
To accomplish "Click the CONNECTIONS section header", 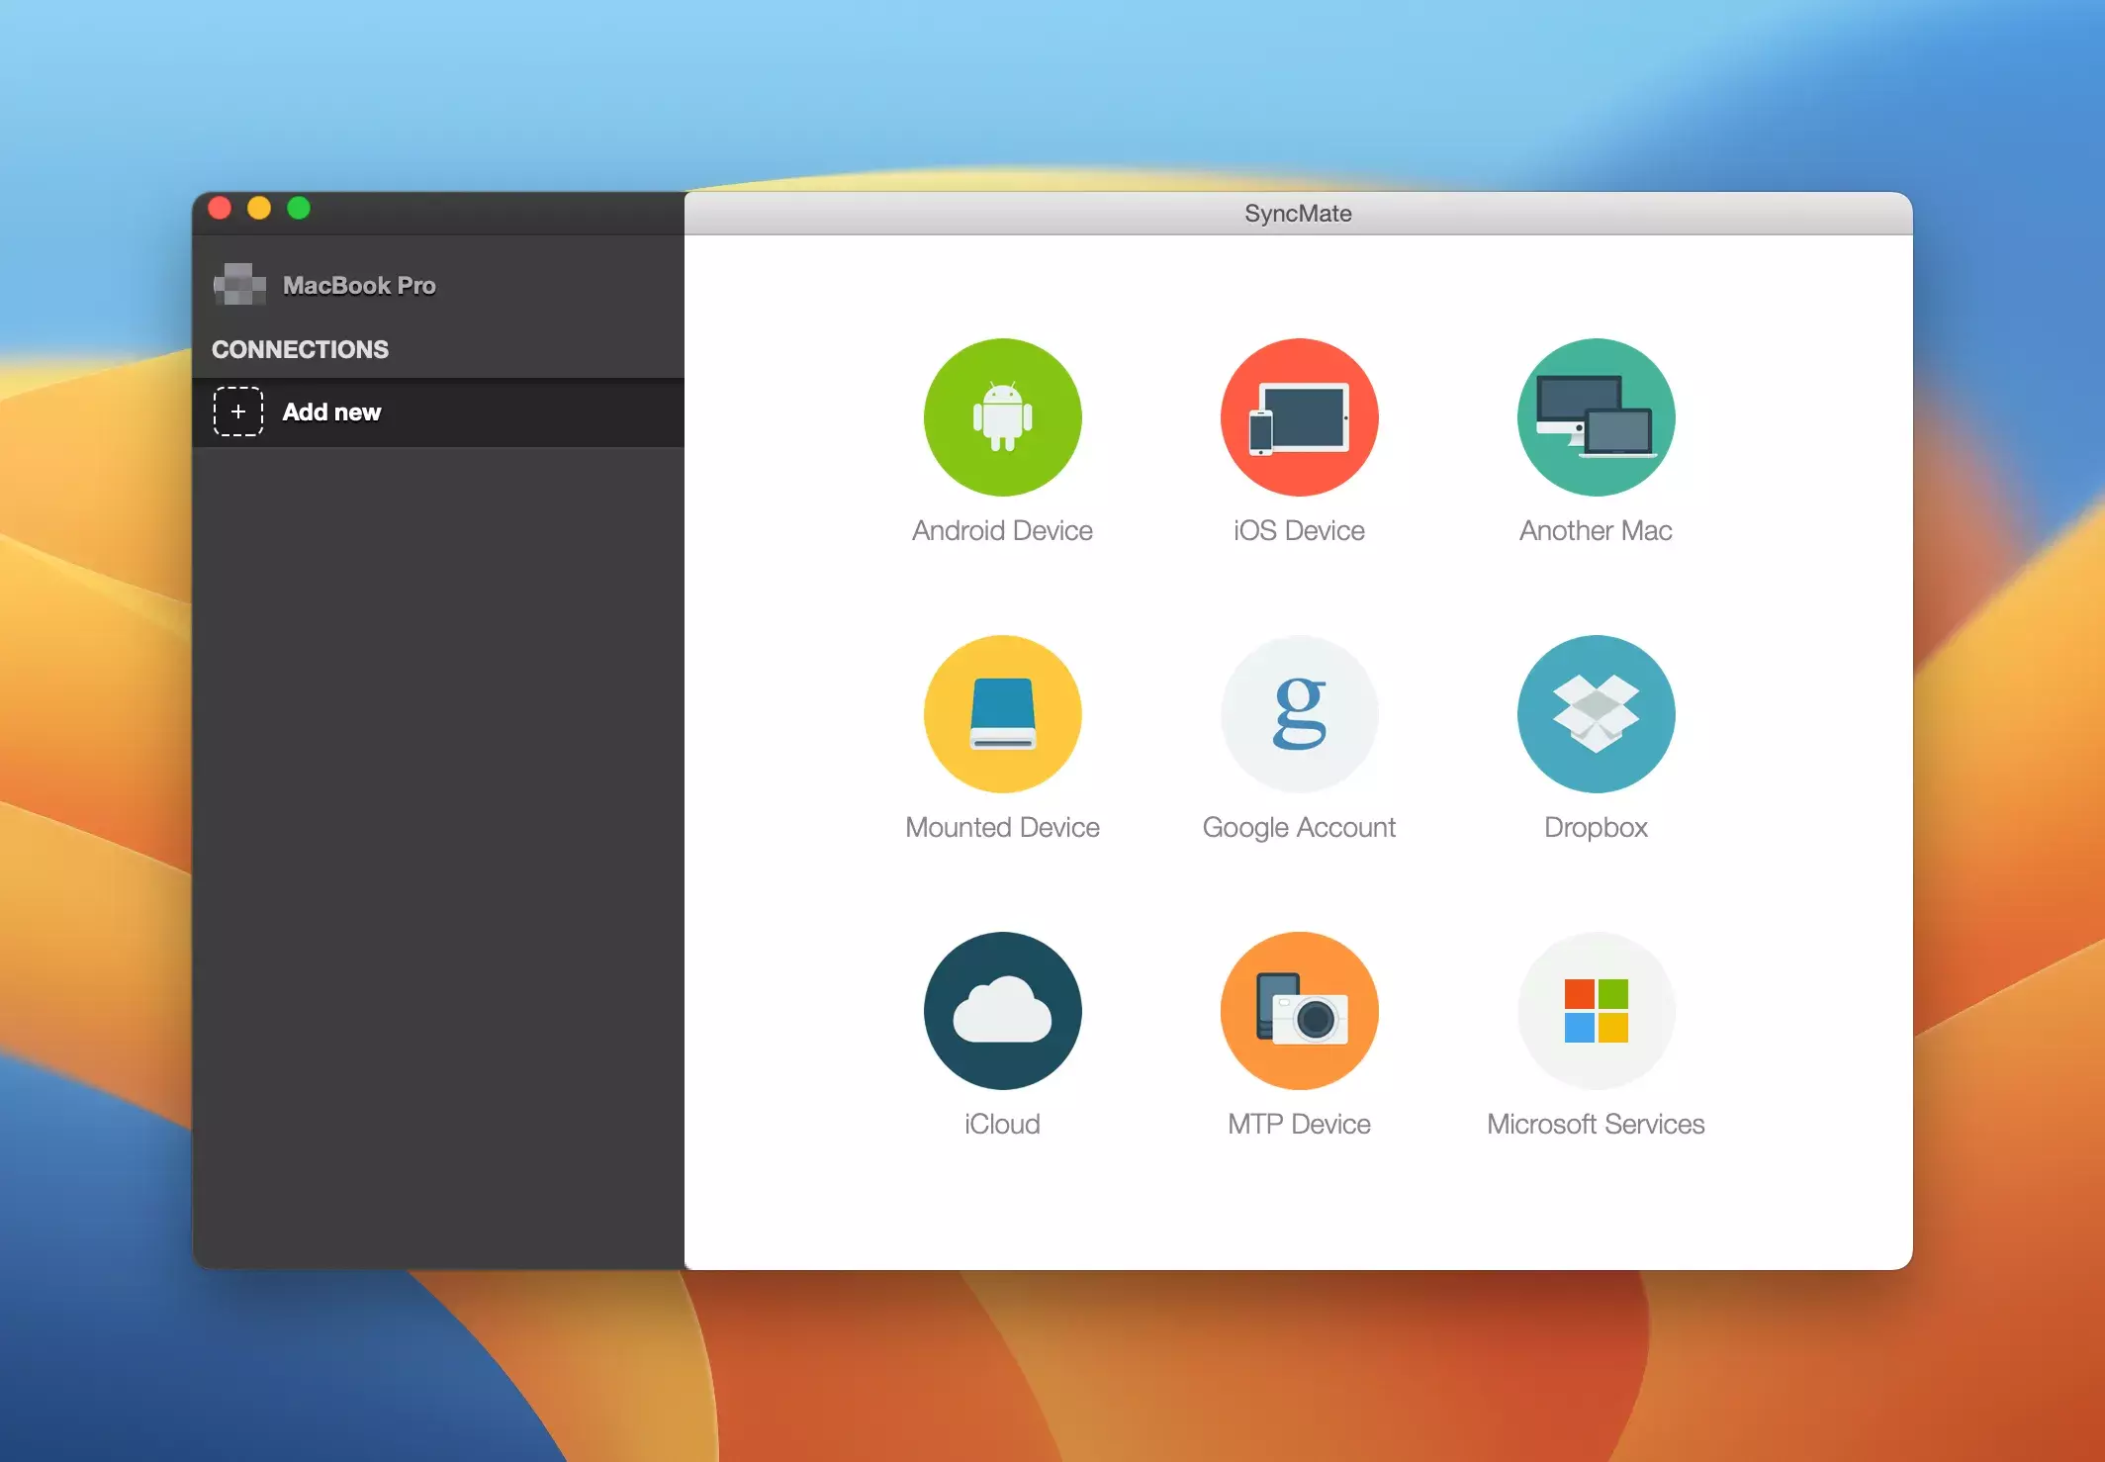I will pyautogui.click(x=300, y=349).
